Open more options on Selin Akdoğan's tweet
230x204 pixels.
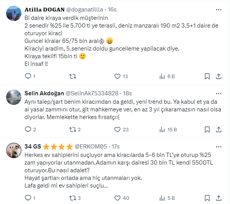coord(218,93)
